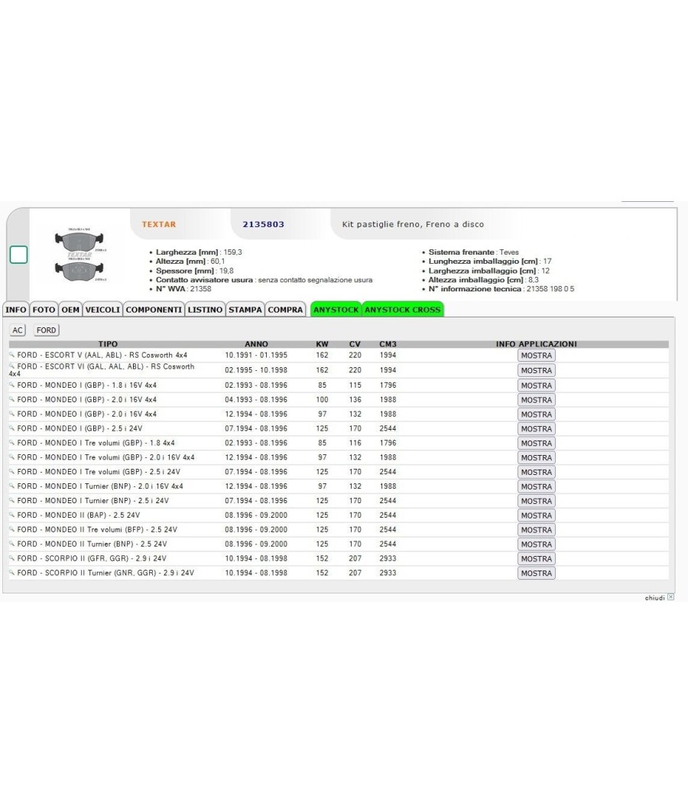Image resolution: width=688 pixels, height=803 pixels.
Task: Click magnifier icon beside Scorpio II Turnier
Action: [11, 573]
